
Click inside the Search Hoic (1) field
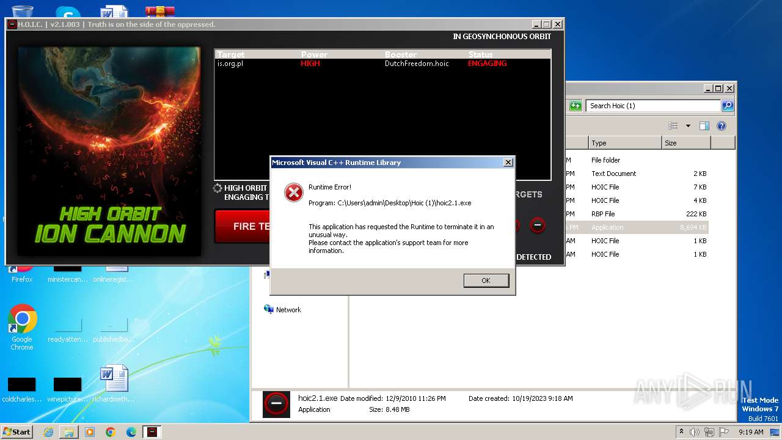652,106
